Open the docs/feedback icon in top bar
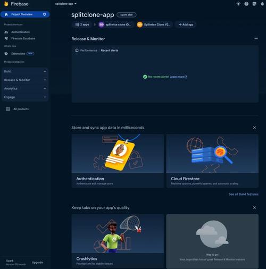Viewport: 266px width, 269px height. pyautogui.click(x=254, y=4)
